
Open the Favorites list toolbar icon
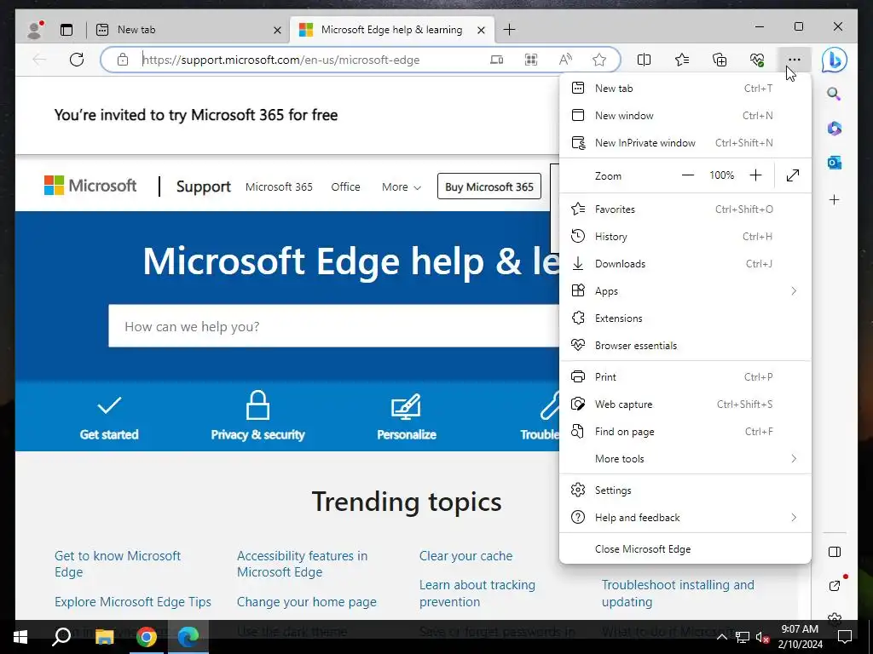pos(681,60)
